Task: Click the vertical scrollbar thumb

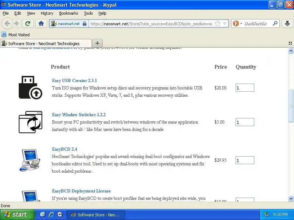Action: pyautogui.click(x=291, y=106)
